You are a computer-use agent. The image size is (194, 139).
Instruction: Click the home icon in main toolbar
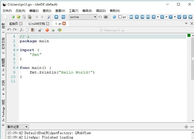[x=57, y=17]
